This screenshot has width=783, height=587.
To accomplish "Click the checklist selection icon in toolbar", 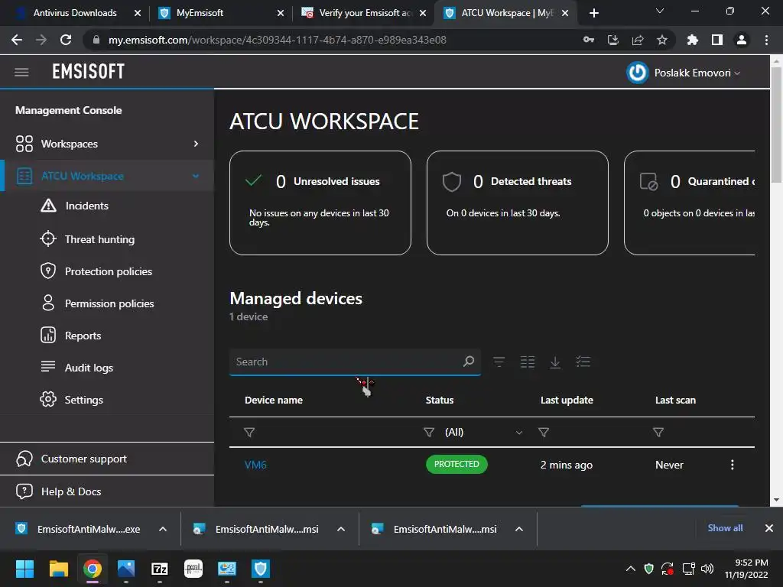I will (583, 362).
